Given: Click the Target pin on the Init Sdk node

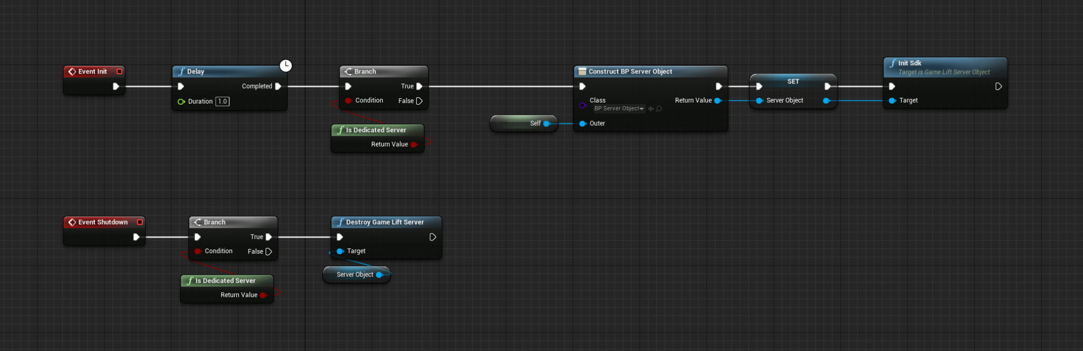Looking at the screenshot, I should 892,100.
